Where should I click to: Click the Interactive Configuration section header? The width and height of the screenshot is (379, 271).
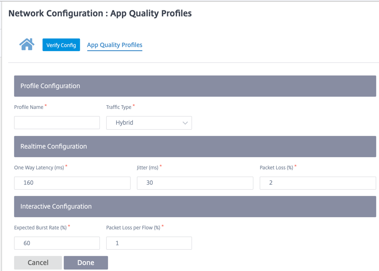point(195,206)
